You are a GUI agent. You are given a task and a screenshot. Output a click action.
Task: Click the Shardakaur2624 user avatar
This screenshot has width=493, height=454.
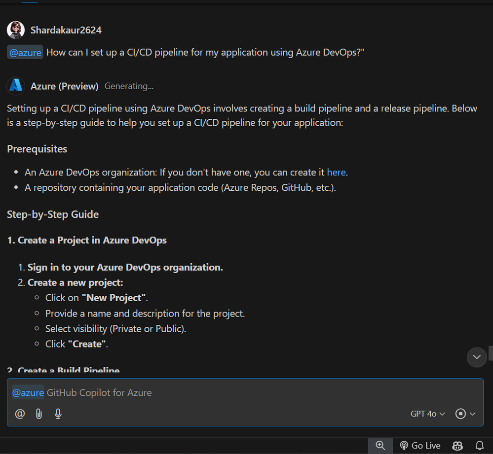point(16,30)
